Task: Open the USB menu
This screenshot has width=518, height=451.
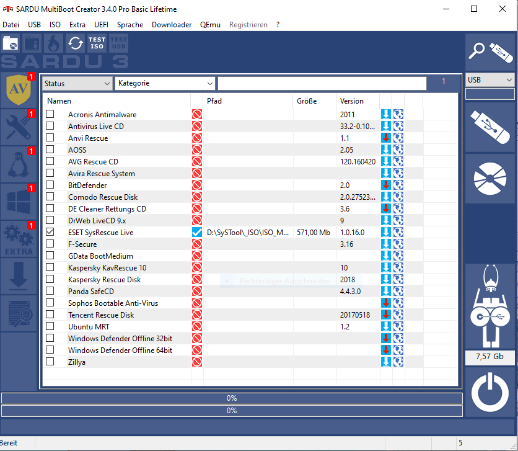Action: click(34, 25)
